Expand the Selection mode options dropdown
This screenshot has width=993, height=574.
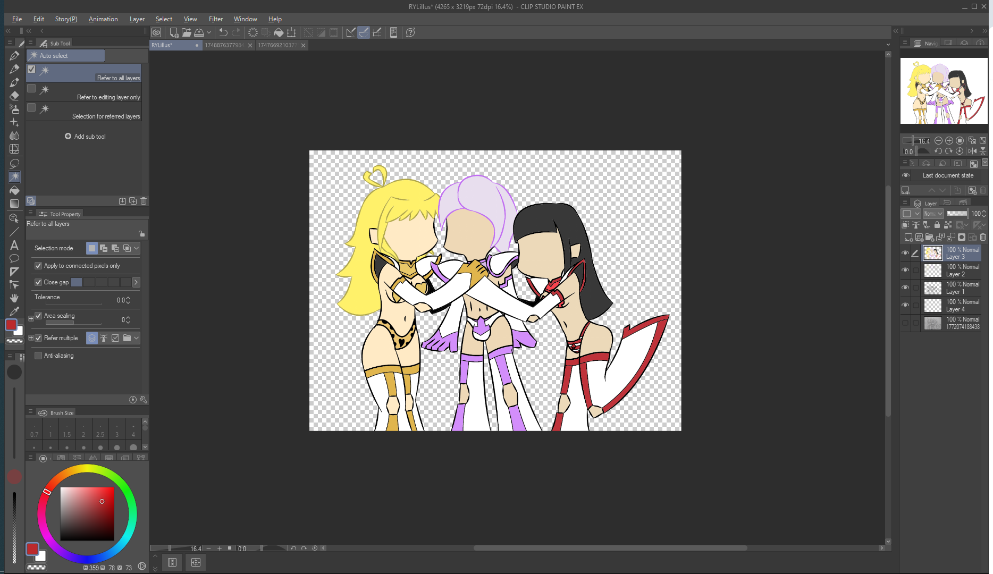(137, 248)
